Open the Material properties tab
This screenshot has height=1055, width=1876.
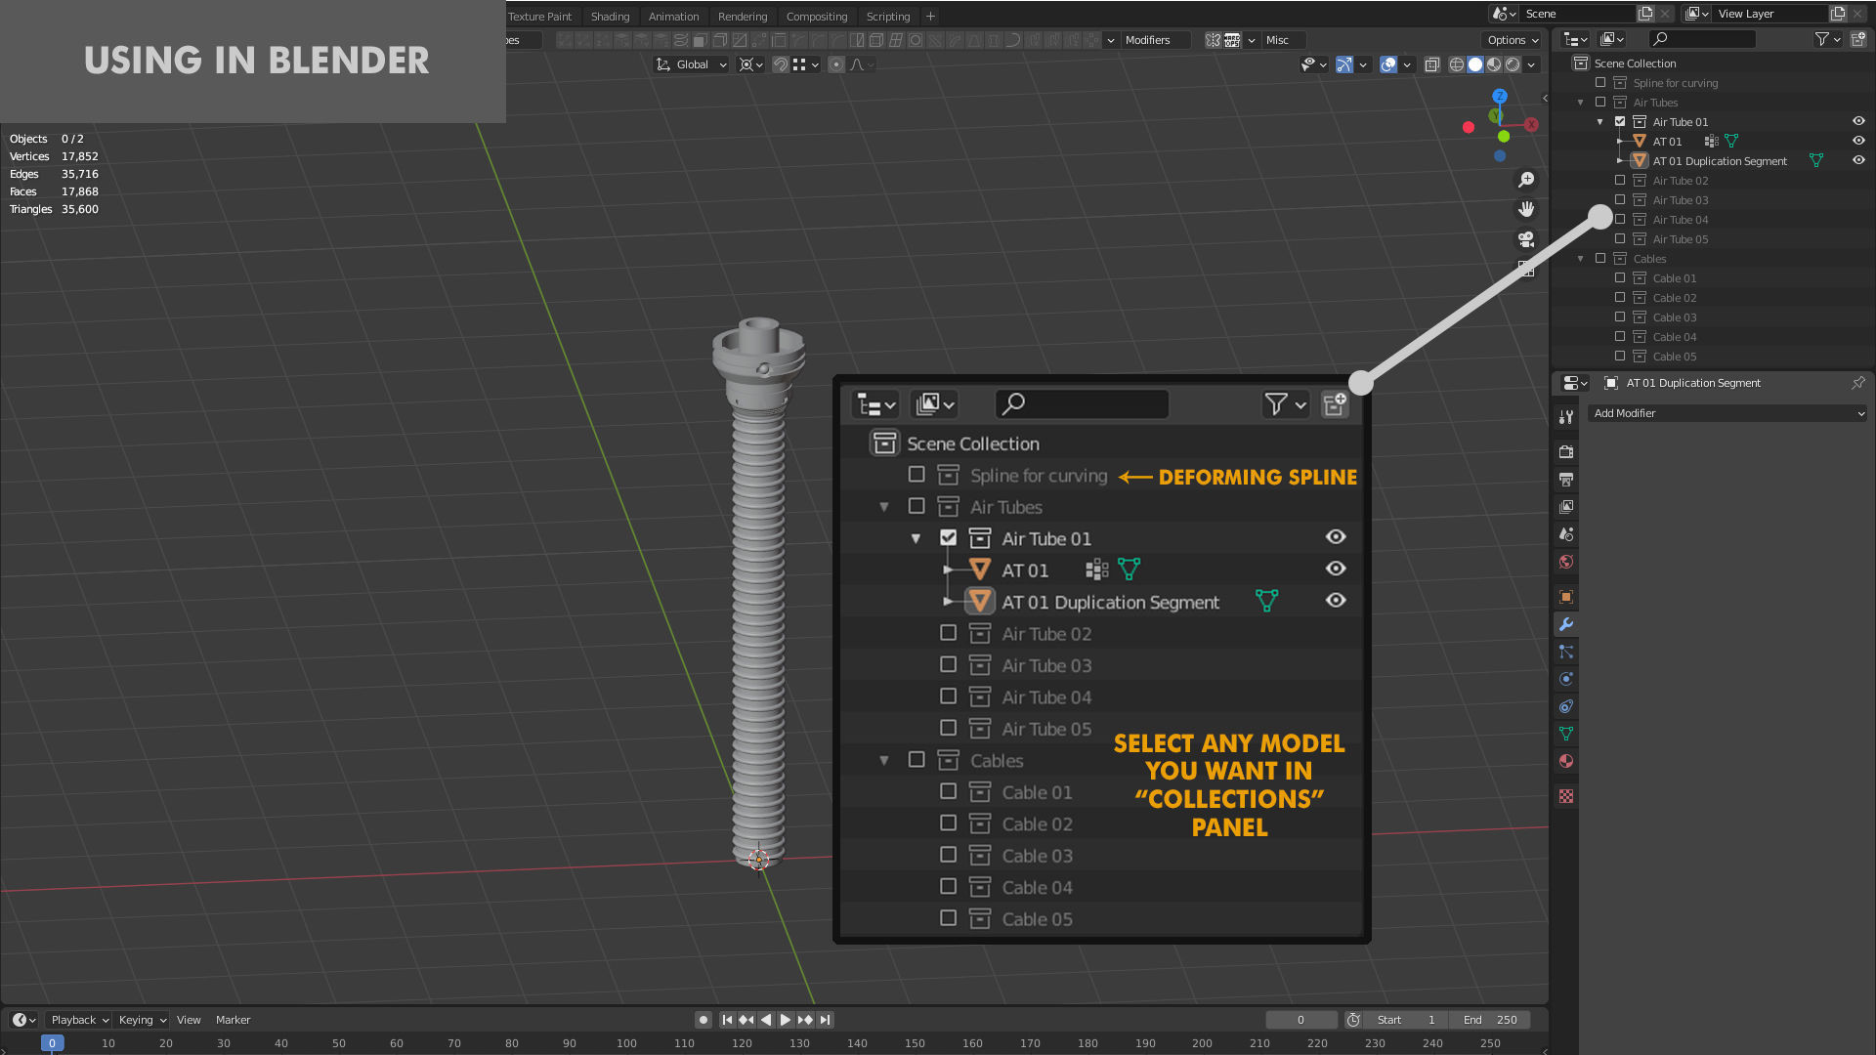1566,761
